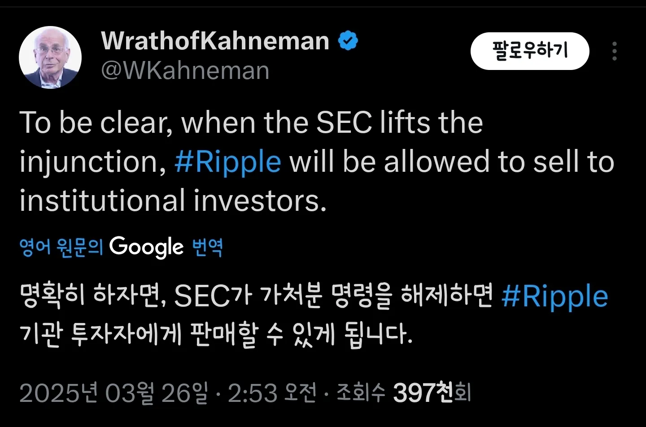Click the 영어 원문의 source language label
The width and height of the screenshot is (646, 427).
61,247
